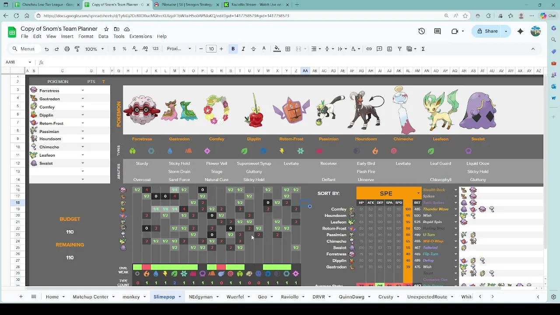
Task: Increase font size with plus button
Action: 221,49
